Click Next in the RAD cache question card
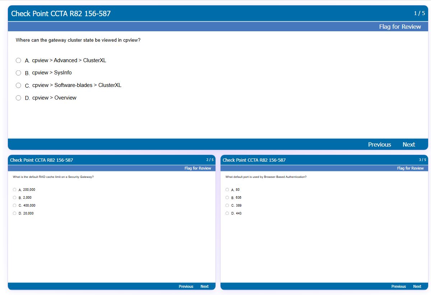 coord(204,286)
